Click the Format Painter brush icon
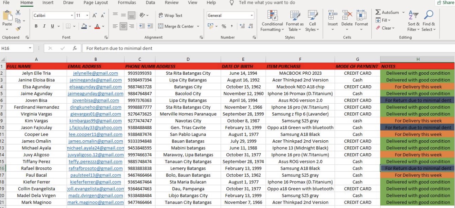 point(18,29)
